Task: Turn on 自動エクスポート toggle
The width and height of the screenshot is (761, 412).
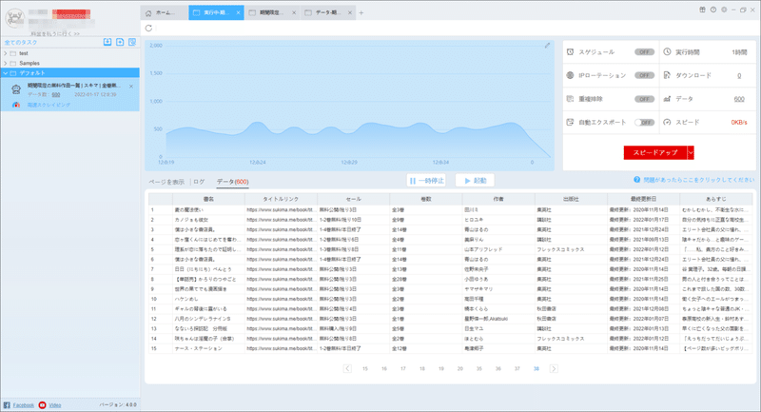Action: point(644,123)
